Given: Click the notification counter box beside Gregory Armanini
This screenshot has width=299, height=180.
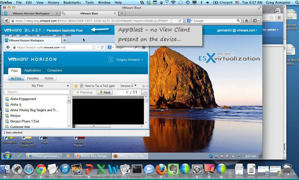Looking at the screenshot, I should [x=111, y=60].
